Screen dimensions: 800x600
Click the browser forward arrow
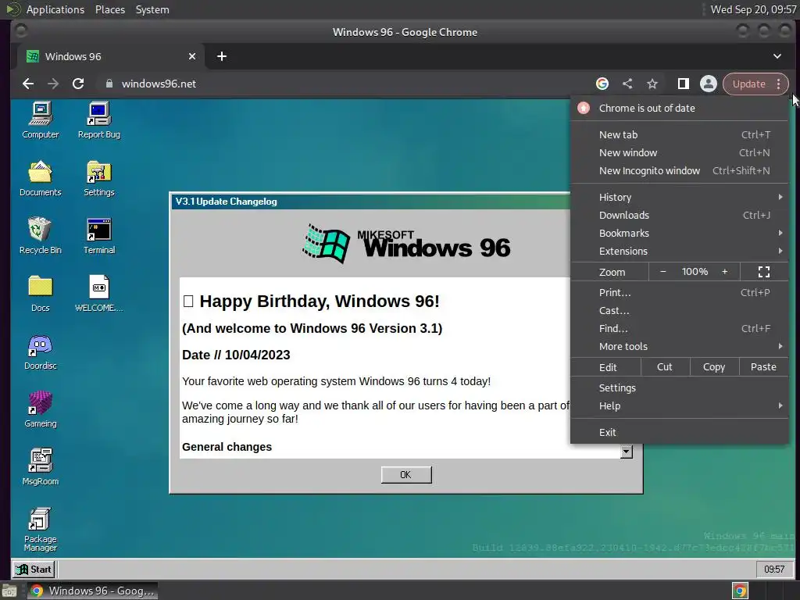[53, 84]
